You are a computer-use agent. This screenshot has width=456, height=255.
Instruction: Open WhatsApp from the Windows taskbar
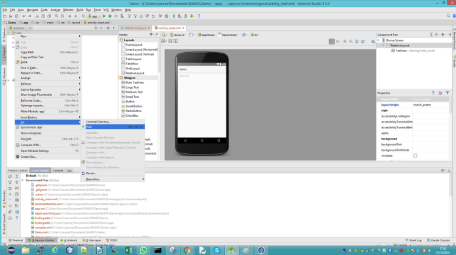coord(143,250)
